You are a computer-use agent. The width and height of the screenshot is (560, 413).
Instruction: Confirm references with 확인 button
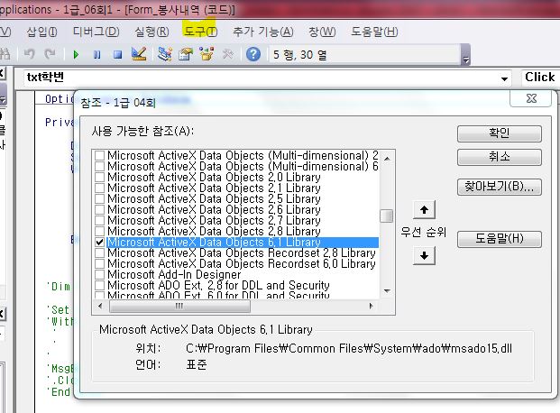(x=499, y=133)
